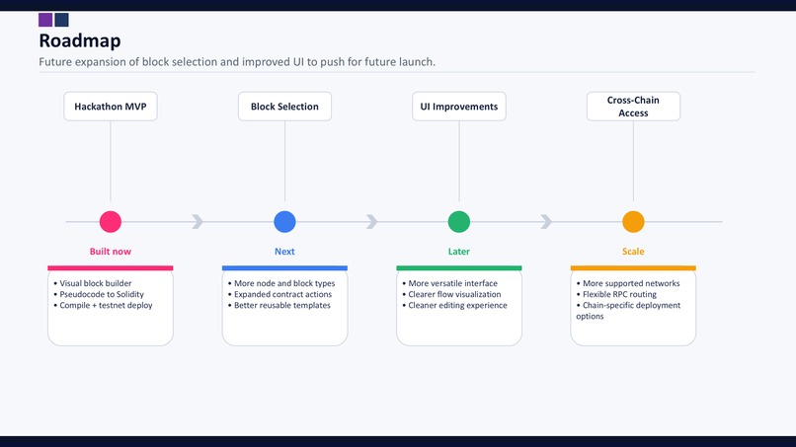
Task: Click the Cross-Chain Access milestone box
Action: pos(633,106)
